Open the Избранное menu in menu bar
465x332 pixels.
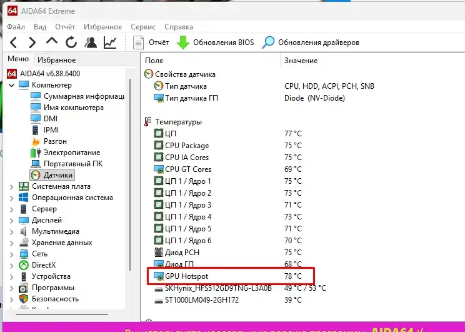103,27
